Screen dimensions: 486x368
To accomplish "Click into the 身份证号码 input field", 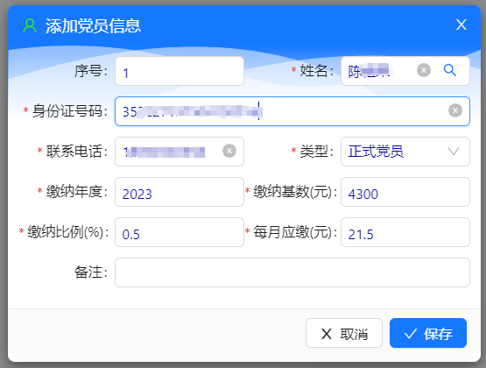I will pyautogui.click(x=292, y=111).
